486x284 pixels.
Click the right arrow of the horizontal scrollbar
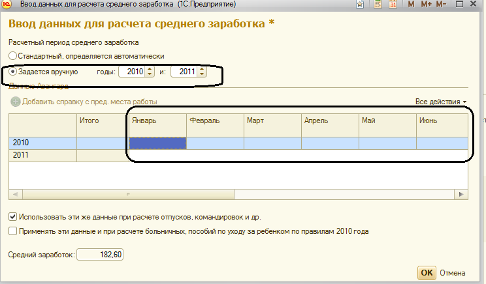click(x=461, y=194)
